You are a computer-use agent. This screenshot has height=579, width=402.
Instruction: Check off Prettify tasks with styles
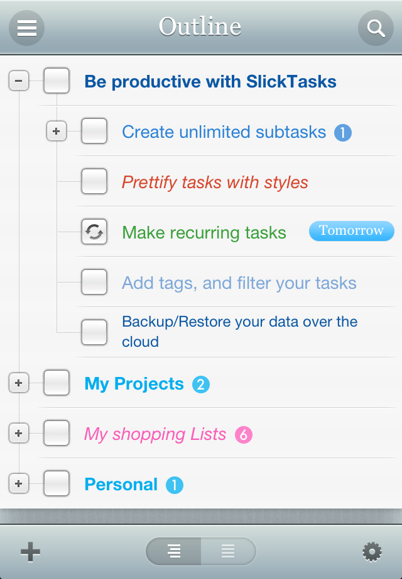(94, 182)
